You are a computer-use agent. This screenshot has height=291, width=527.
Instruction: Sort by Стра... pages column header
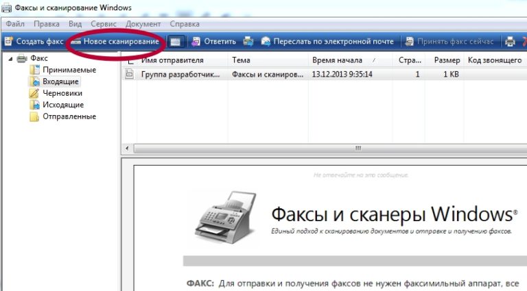[x=409, y=60]
